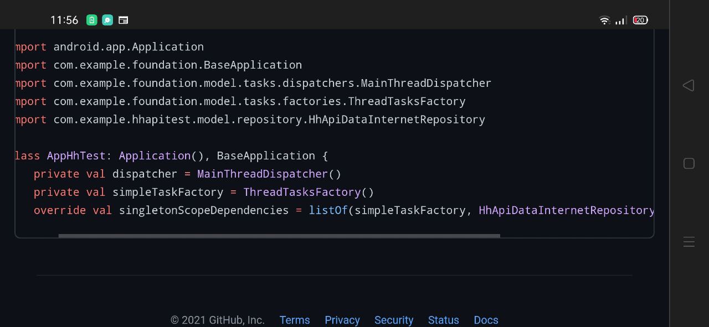Open the Privacy footer link
Image resolution: width=709 pixels, height=327 pixels.
point(342,320)
